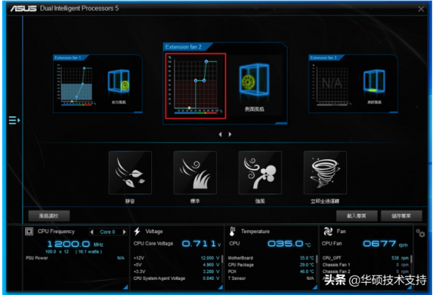Select the orange point on fan 2 curve
Viewport: 436px width, 295px height.
tap(189, 108)
